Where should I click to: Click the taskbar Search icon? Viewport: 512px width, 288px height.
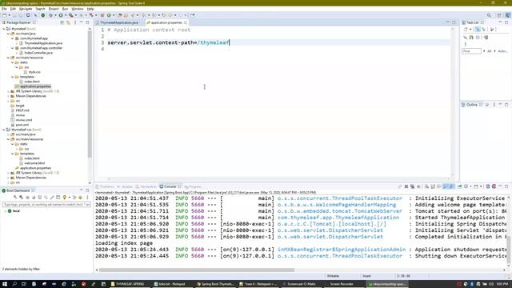point(14,284)
